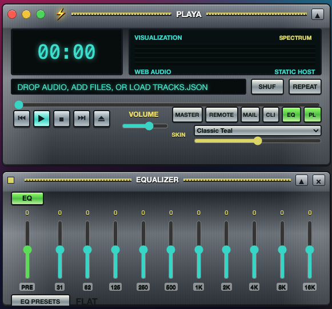This screenshot has height=309, width=332.
Task: Click the red close window button
Action: tap(12, 14)
